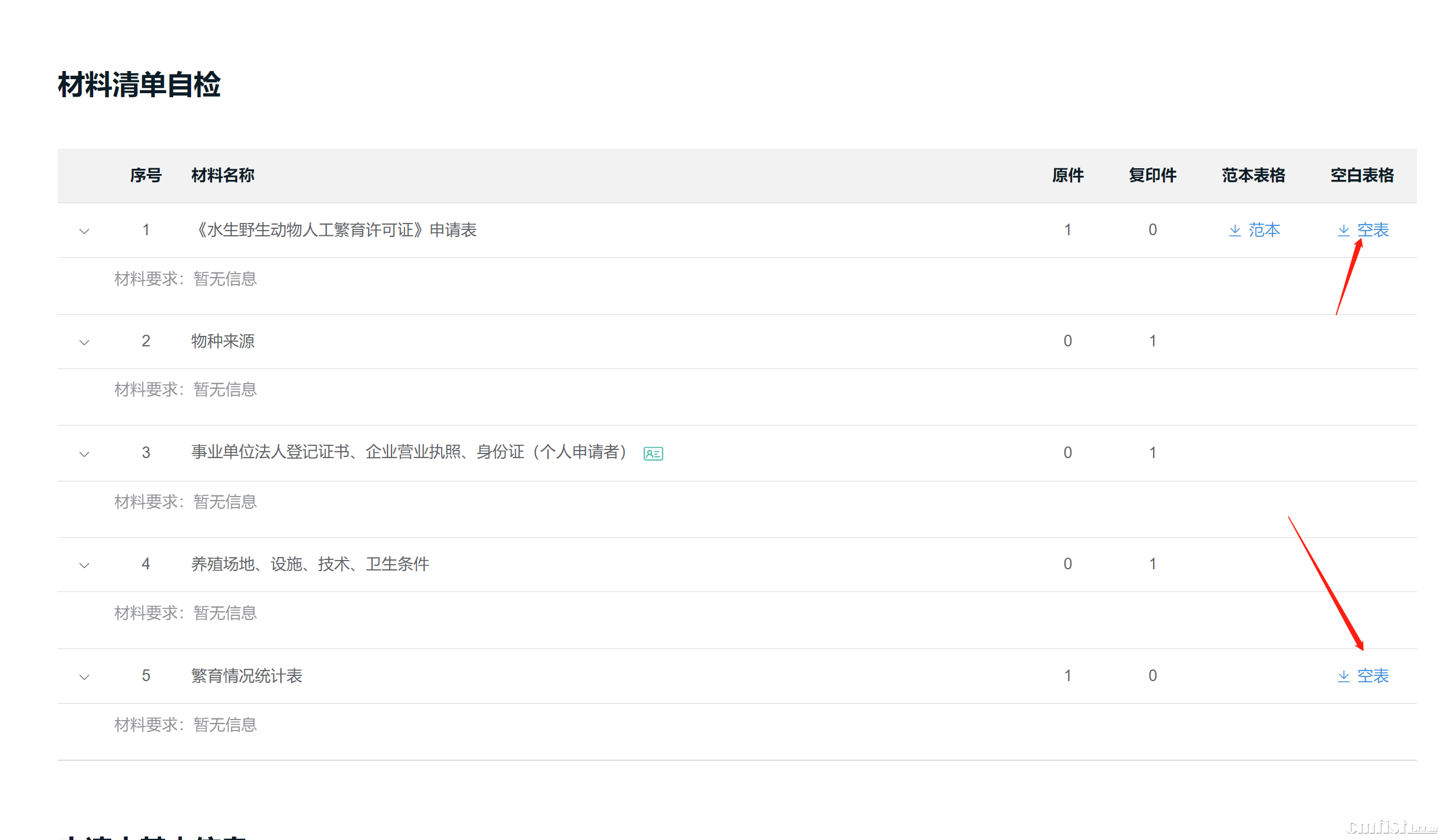Click the 材料名称 column header
This screenshot has width=1449, height=840.
click(223, 175)
